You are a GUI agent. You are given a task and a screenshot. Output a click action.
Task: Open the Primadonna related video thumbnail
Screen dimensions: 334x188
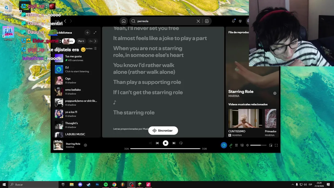pyautogui.click(x=270, y=118)
